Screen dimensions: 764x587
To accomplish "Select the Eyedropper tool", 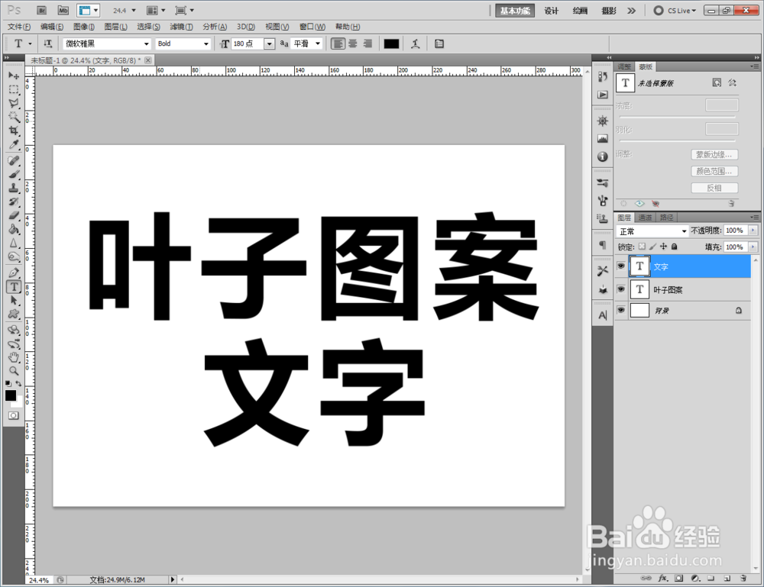I will pyautogui.click(x=14, y=144).
